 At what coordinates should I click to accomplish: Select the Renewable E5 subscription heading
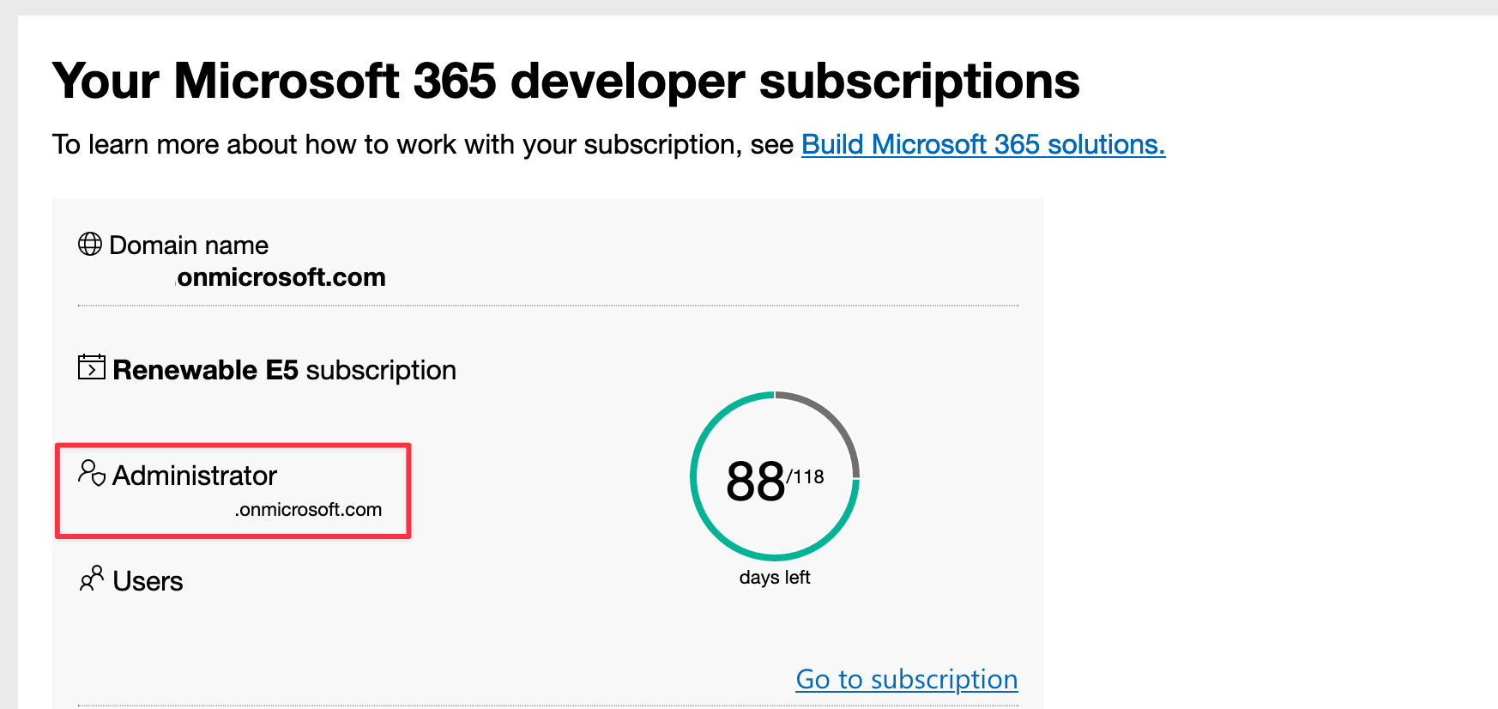(284, 370)
